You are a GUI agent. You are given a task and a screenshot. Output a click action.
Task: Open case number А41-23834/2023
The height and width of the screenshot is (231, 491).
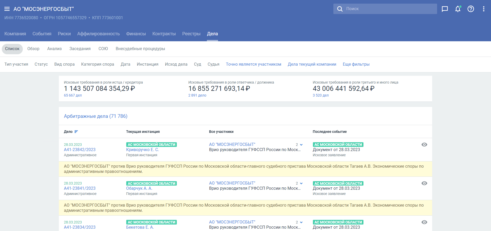click(80, 227)
